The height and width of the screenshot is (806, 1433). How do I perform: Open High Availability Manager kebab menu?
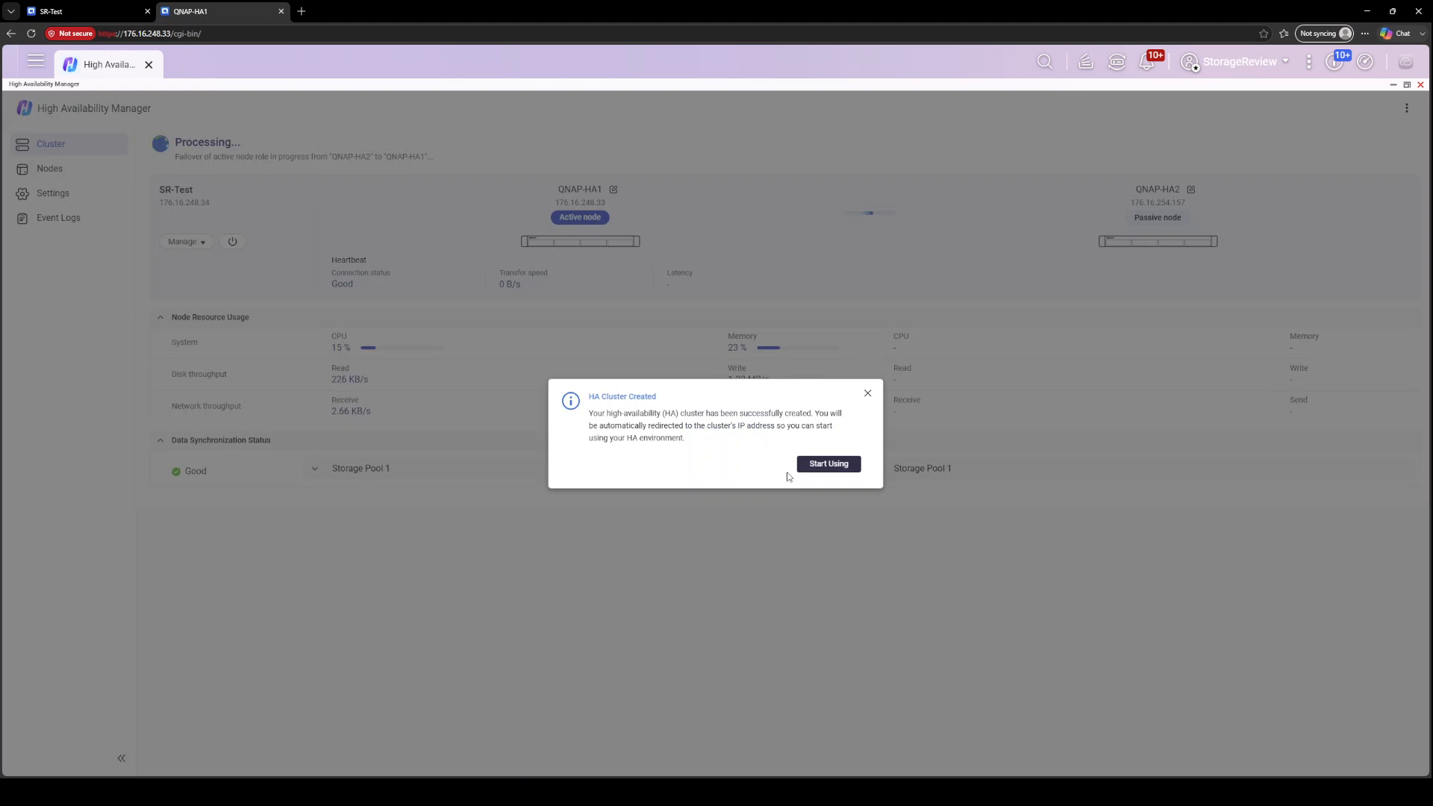1407,108
